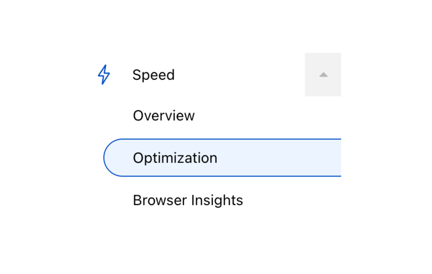The width and height of the screenshot is (432, 274).
Task: Click the Speed heading text
Action: (x=153, y=75)
